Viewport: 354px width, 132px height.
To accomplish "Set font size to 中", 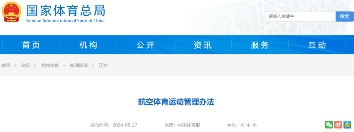I will tap(248, 125).
